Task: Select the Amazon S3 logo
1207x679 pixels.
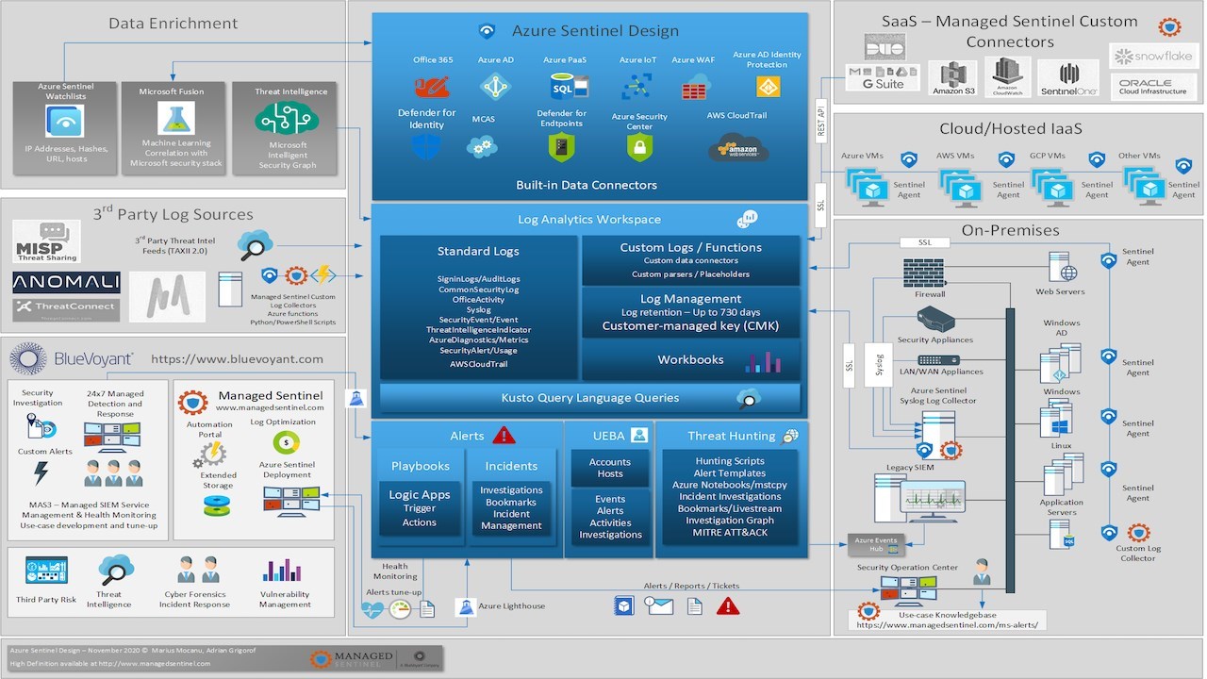Action: (952, 79)
